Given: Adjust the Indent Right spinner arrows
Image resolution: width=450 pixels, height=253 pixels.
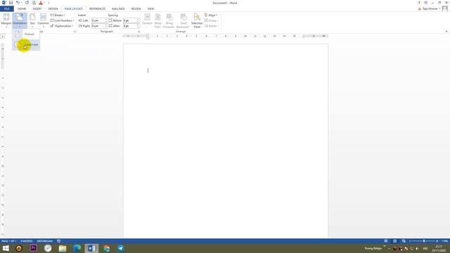Looking at the screenshot, I should click(x=106, y=26).
